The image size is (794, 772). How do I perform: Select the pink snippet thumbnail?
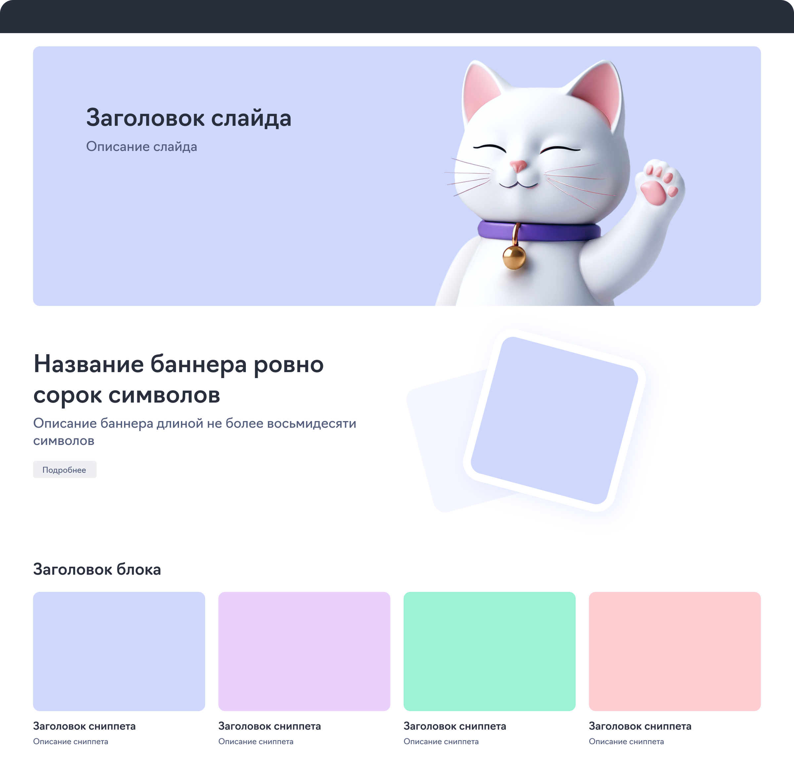point(675,651)
